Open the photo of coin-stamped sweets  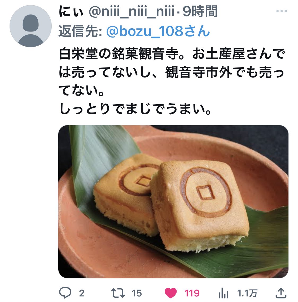[173, 201]
